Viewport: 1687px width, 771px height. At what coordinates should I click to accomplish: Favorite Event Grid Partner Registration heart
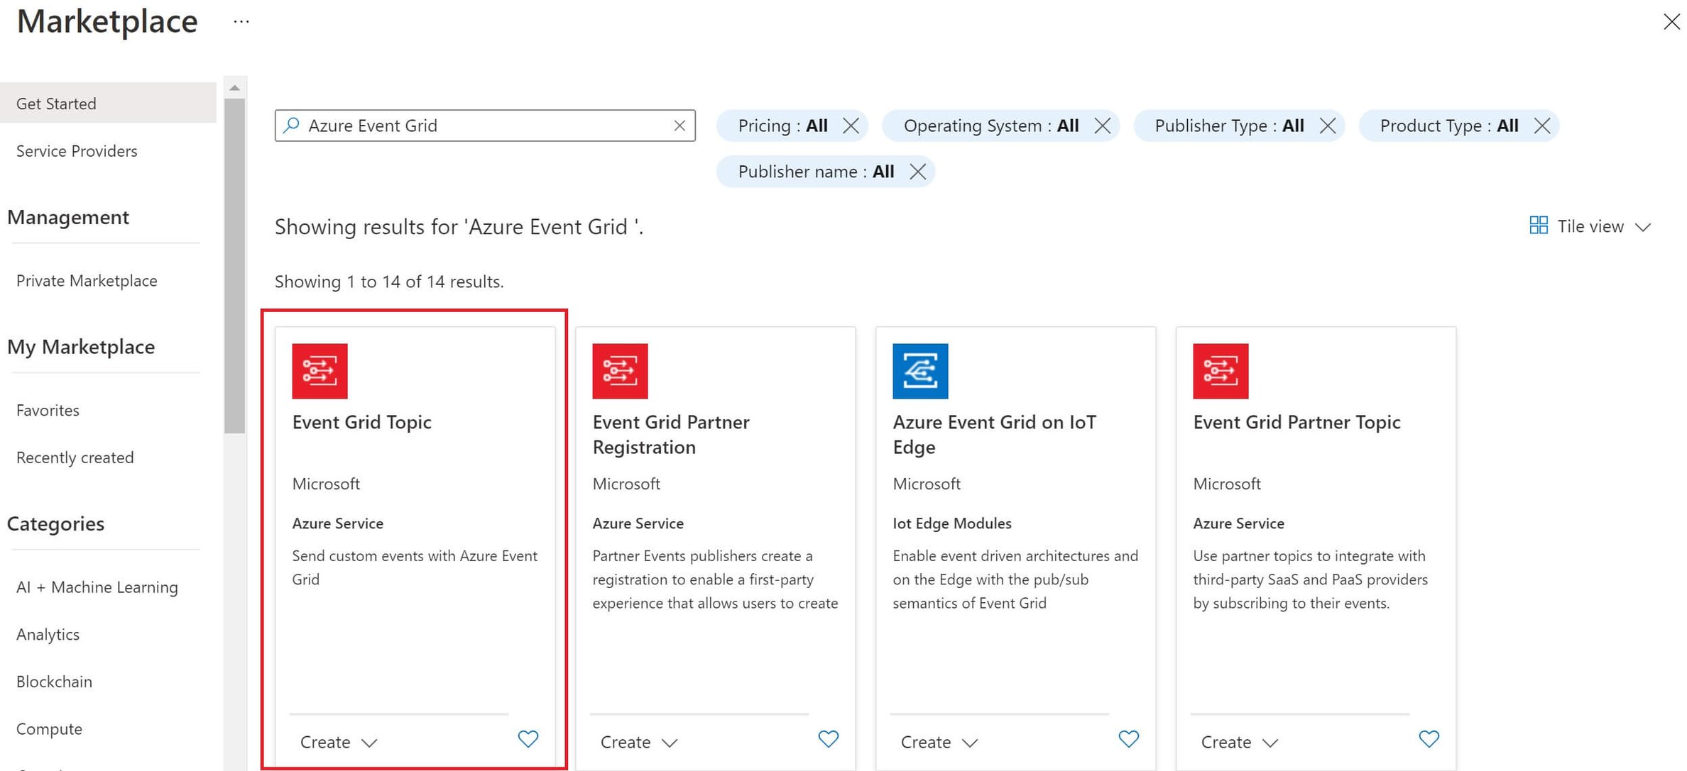[828, 739]
